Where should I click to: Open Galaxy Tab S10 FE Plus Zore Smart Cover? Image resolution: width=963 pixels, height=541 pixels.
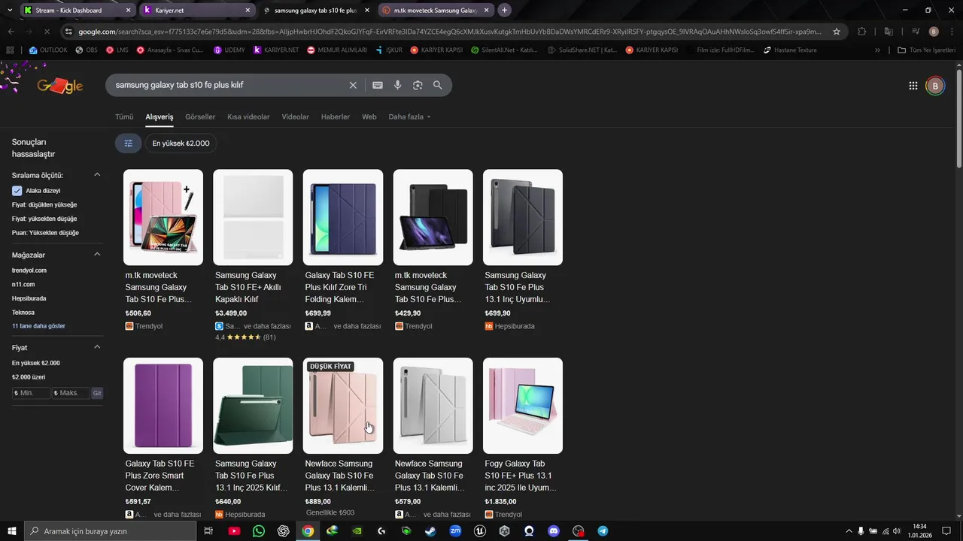(163, 476)
